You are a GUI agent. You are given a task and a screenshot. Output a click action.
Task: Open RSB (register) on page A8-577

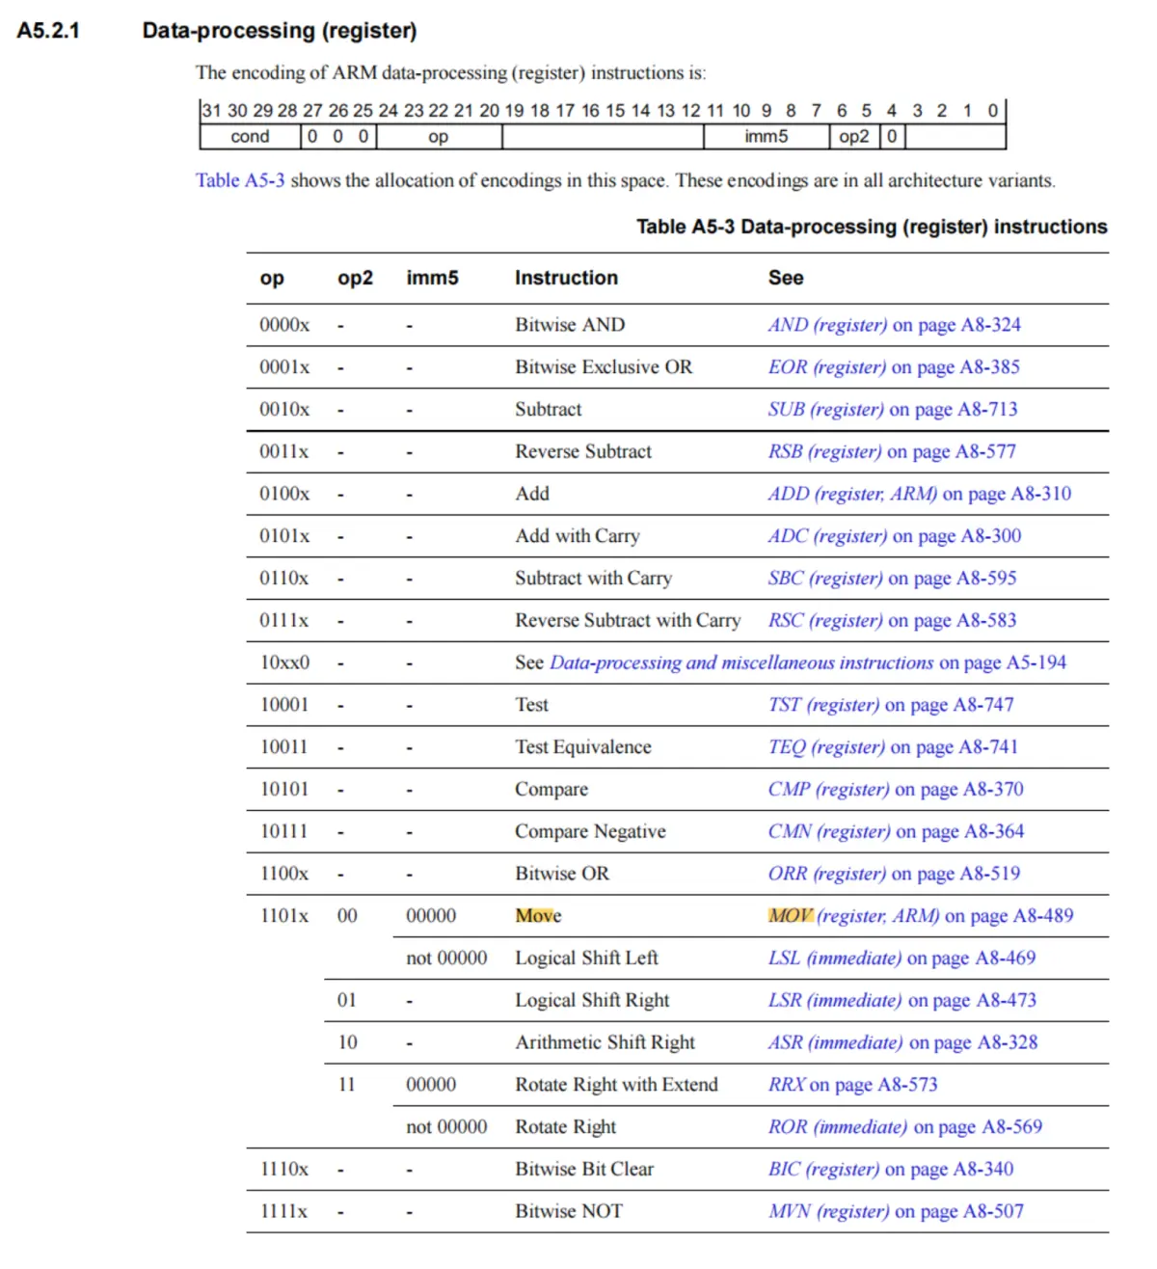tap(892, 452)
